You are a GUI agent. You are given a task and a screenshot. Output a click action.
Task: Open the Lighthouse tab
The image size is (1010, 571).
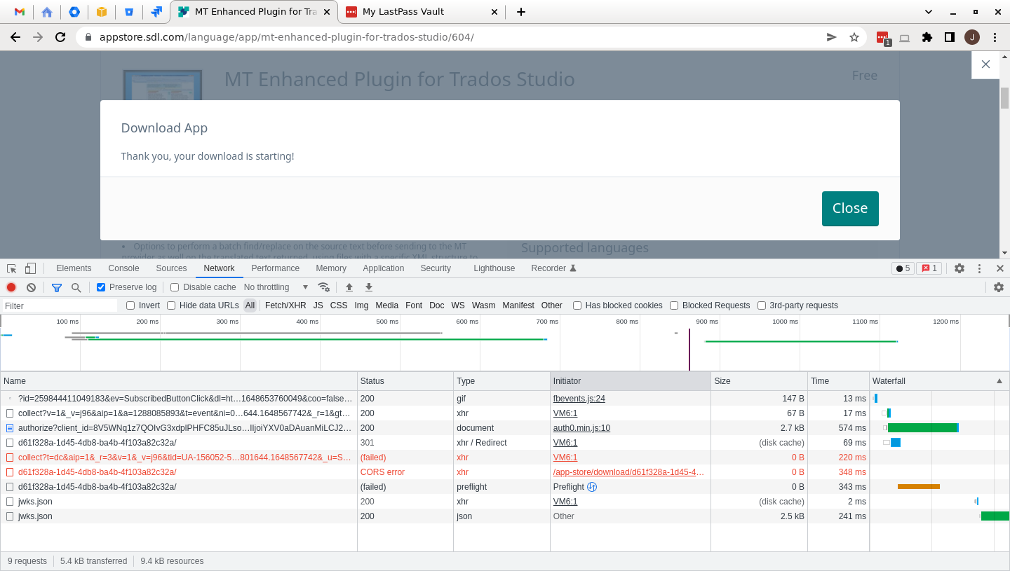pos(494,268)
